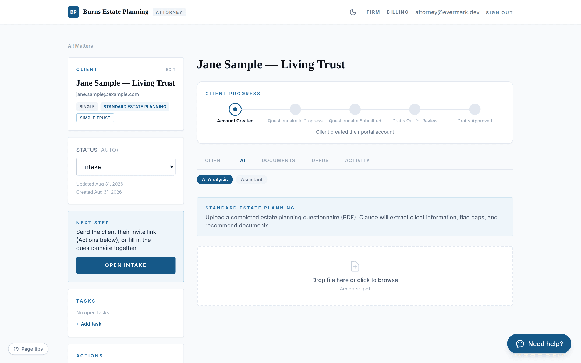Switch to the Assistant pill
The width and height of the screenshot is (581, 363).
tap(251, 179)
